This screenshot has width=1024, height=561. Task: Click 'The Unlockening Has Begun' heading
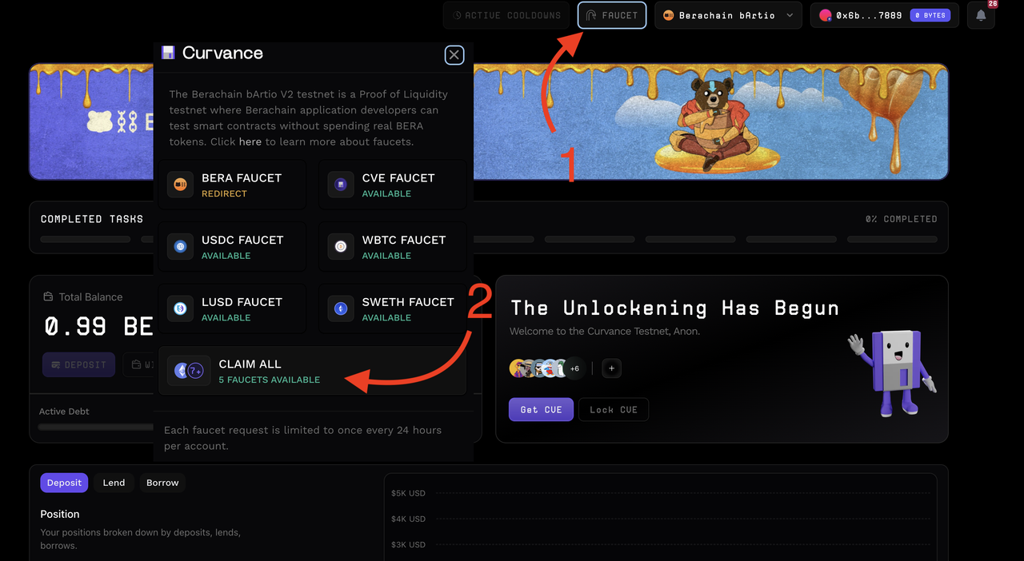pos(675,308)
